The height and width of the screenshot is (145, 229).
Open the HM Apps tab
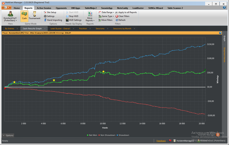pyautogui.click(x=76, y=8)
